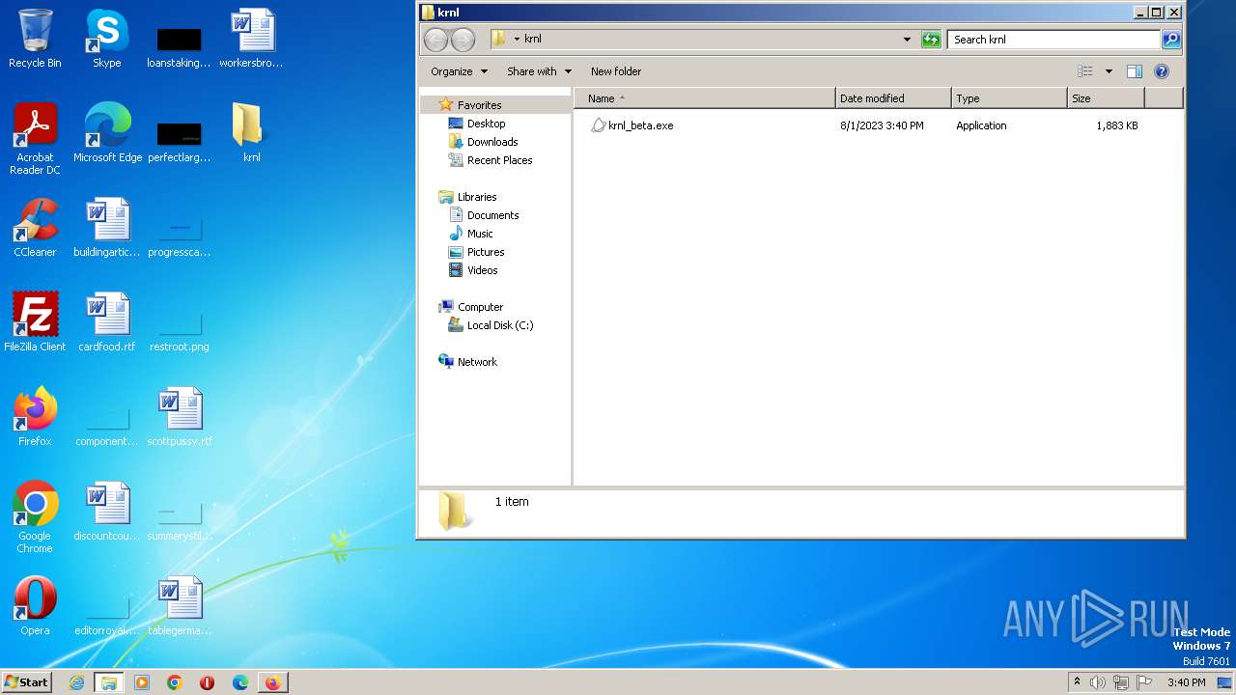Open the Organize dropdown menu
The height and width of the screenshot is (695, 1236).
coord(460,71)
